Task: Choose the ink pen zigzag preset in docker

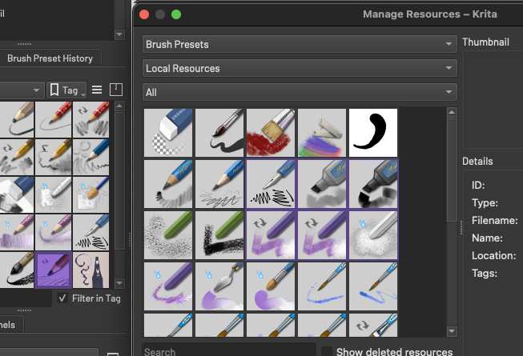Action: pyautogui.click(x=91, y=233)
